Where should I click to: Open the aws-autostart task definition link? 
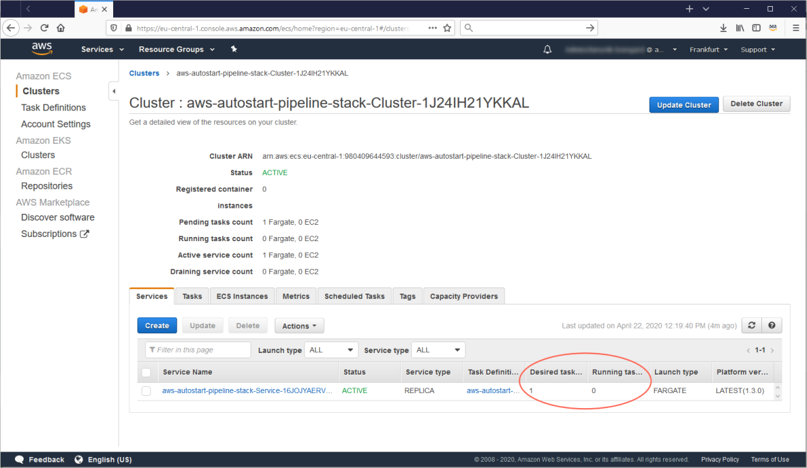point(493,391)
